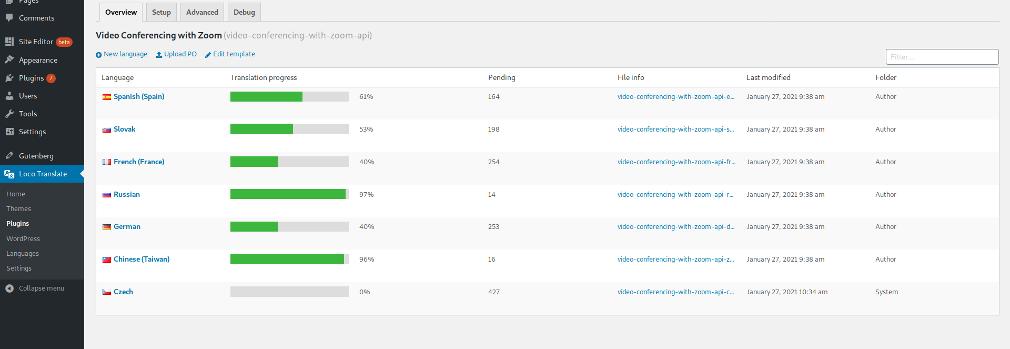Open Czech file info link
This screenshot has height=349, width=1010.
pyautogui.click(x=676, y=292)
